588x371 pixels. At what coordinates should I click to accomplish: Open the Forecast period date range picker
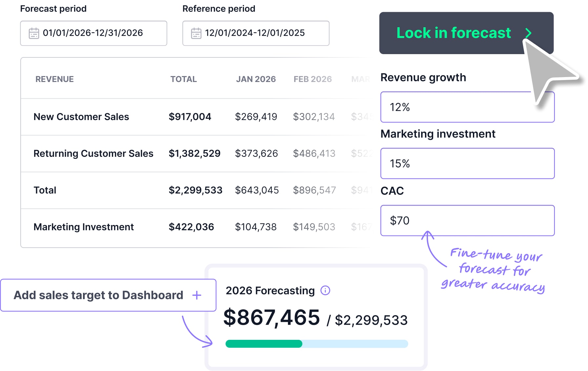click(x=93, y=33)
